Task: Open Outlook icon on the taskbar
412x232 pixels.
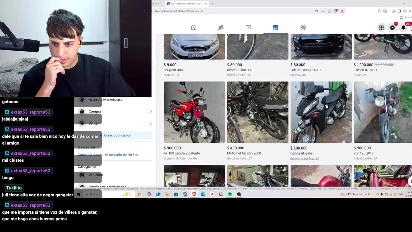Action: (158, 194)
